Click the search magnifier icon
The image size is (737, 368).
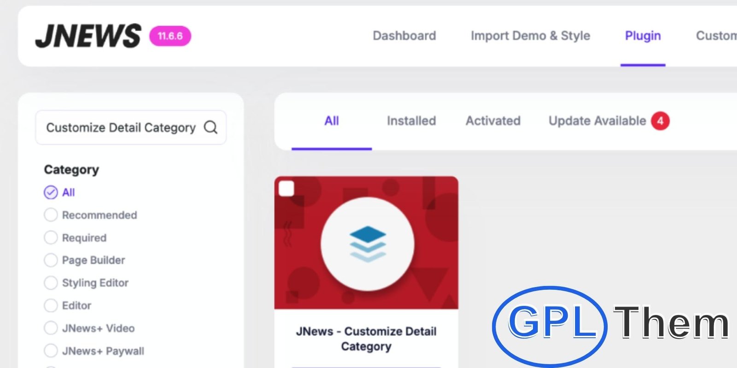coord(211,127)
